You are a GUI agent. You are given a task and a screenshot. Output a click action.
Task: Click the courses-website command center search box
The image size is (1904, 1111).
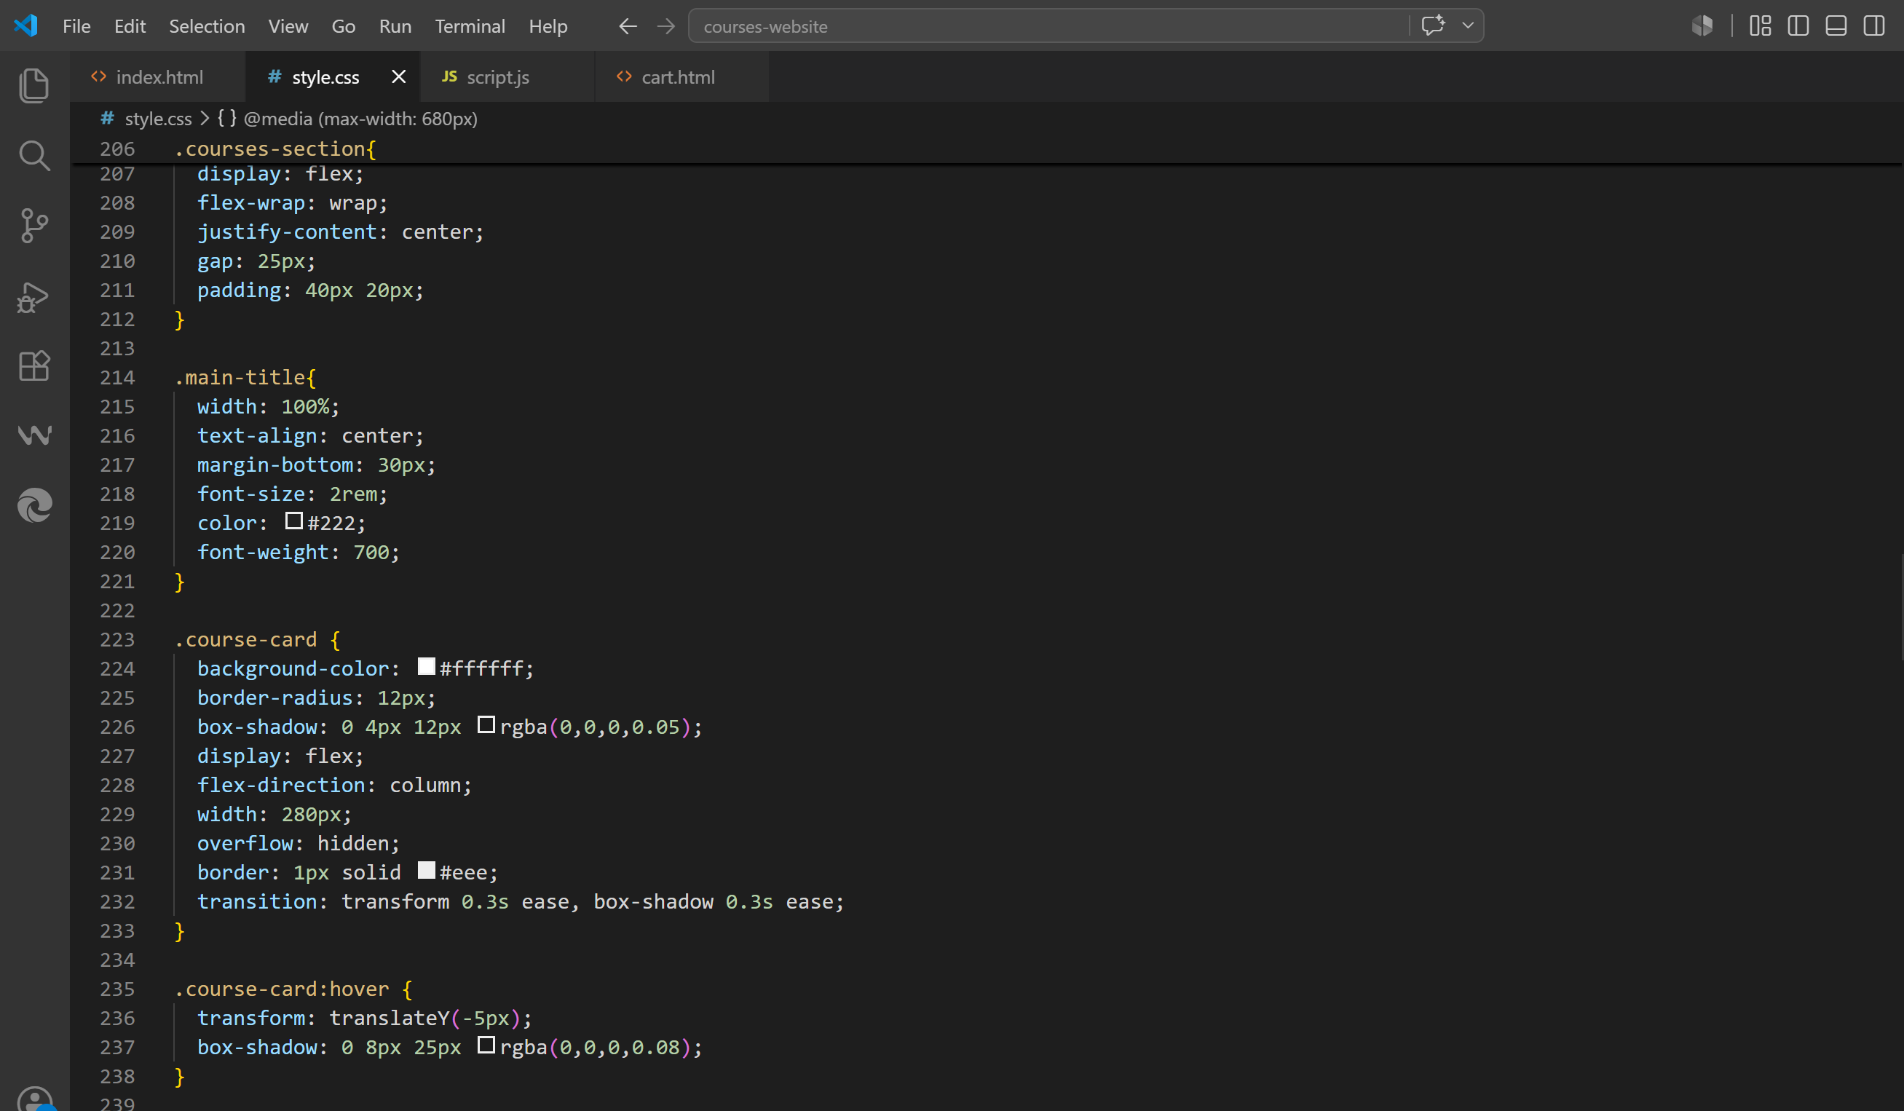[1048, 26]
